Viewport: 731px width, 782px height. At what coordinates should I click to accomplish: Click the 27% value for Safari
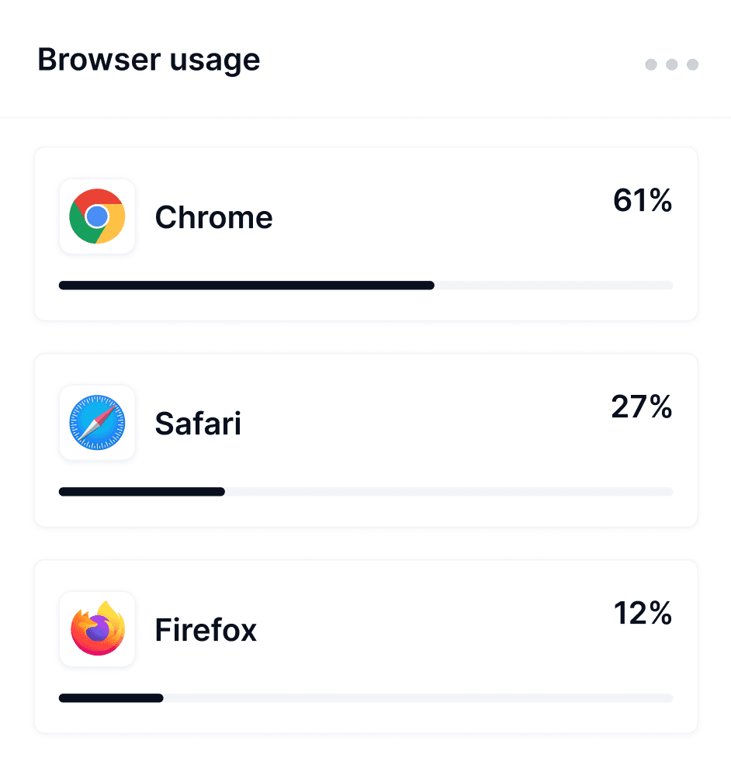(x=641, y=407)
